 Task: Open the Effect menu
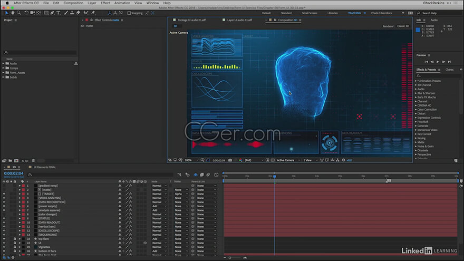tap(105, 3)
